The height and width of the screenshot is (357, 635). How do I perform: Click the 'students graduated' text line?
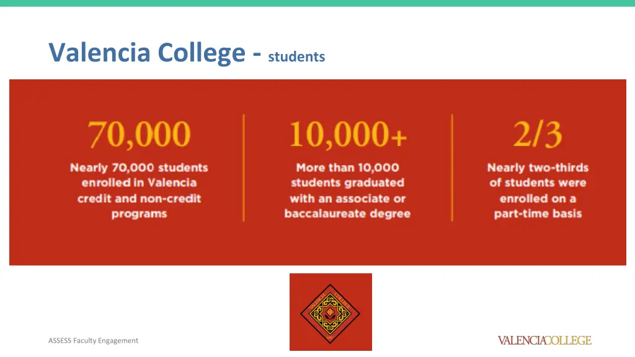347,183
